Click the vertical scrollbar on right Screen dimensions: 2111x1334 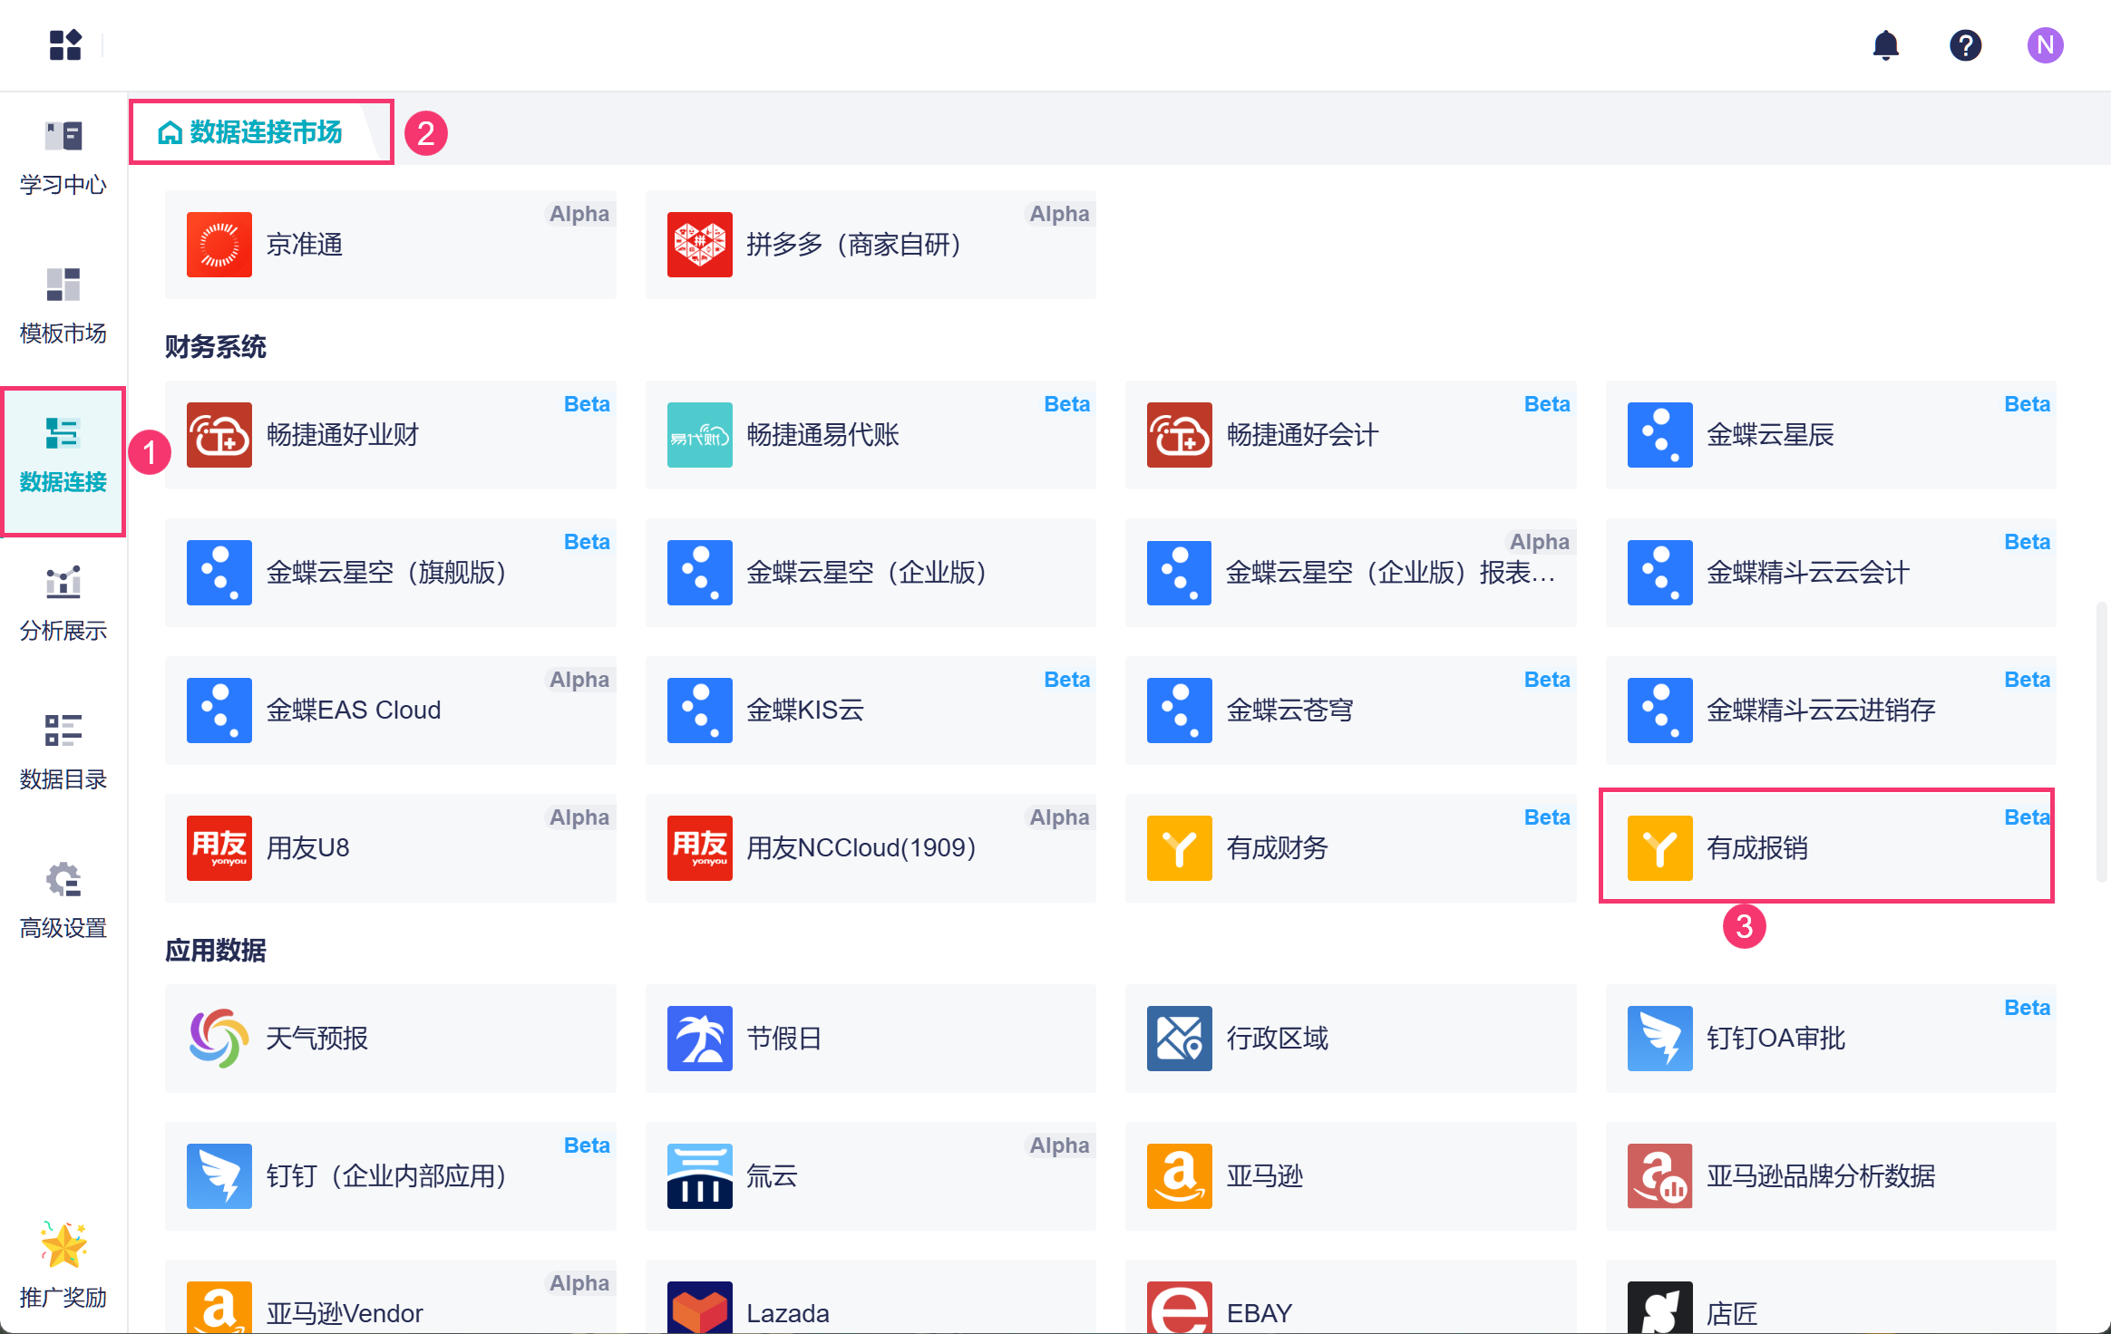(2100, 740)
